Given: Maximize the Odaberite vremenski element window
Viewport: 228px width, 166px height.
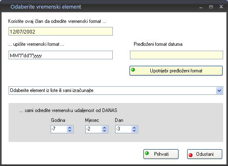Looking at the screenshot, I should pyautogui.click(x=211, y=7).
